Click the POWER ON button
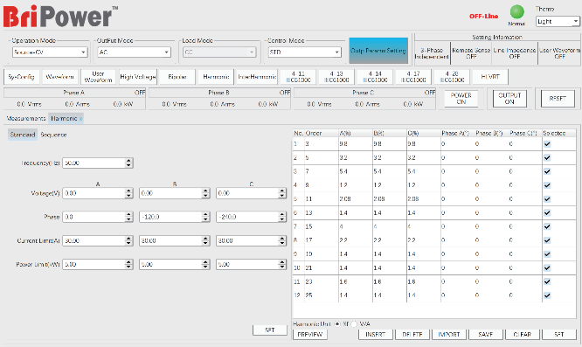The height and width of the screenshot is (347, 582). pyautogui.click(x=461, y=99)
